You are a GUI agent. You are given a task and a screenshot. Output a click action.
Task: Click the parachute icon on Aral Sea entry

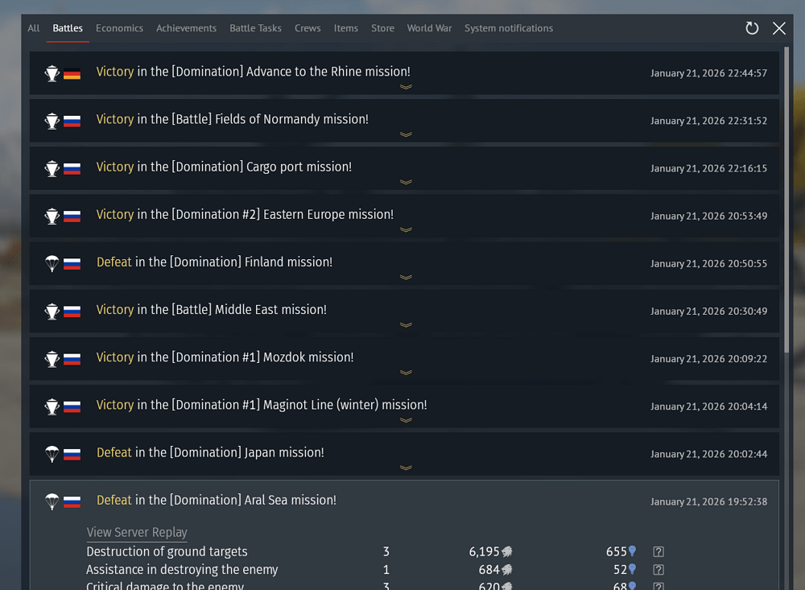coord(52,501)
